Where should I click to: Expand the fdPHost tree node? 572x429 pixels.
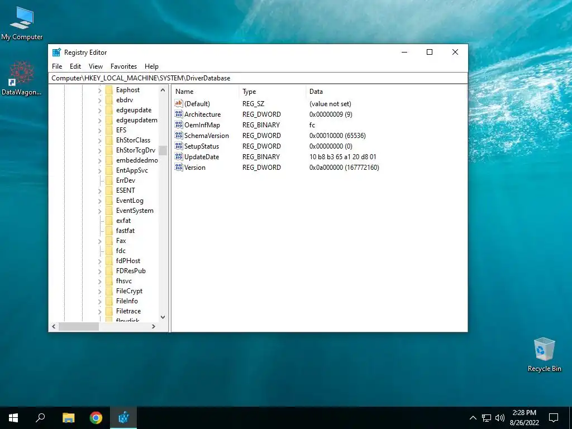100,261
